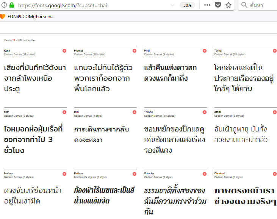The height and width of the screenshot is (219, 277).
Task: Bookmark this page with the star icon
Action: [228, 5]
